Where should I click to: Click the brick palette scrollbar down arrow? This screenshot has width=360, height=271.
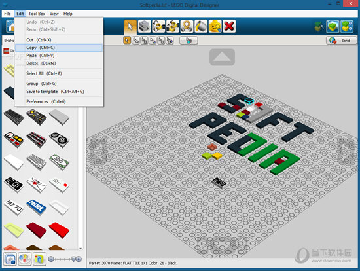[x=81, y=249]
